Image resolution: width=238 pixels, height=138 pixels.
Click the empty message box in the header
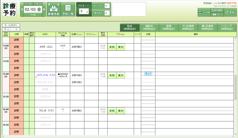[x=129, y=9]
